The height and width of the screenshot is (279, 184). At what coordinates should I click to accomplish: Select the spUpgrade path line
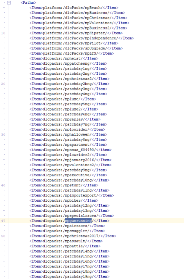tap(76, 48)
